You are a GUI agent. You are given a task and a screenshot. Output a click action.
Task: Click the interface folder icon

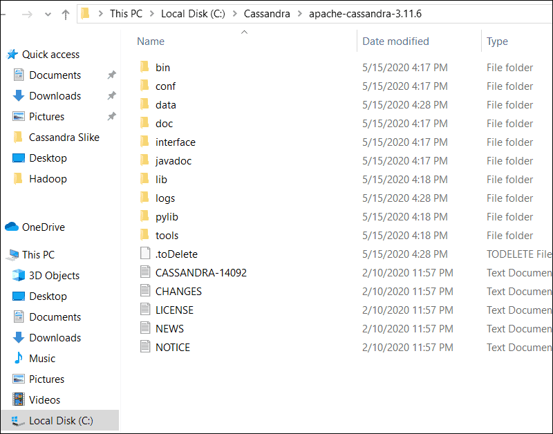pyautogui.click(x=144, y=142)
